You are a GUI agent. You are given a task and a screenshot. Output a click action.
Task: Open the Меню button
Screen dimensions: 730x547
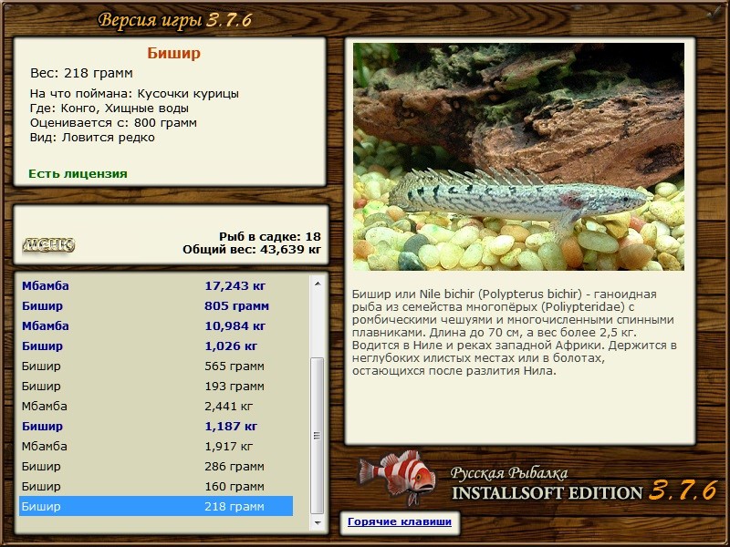point(48,244)
